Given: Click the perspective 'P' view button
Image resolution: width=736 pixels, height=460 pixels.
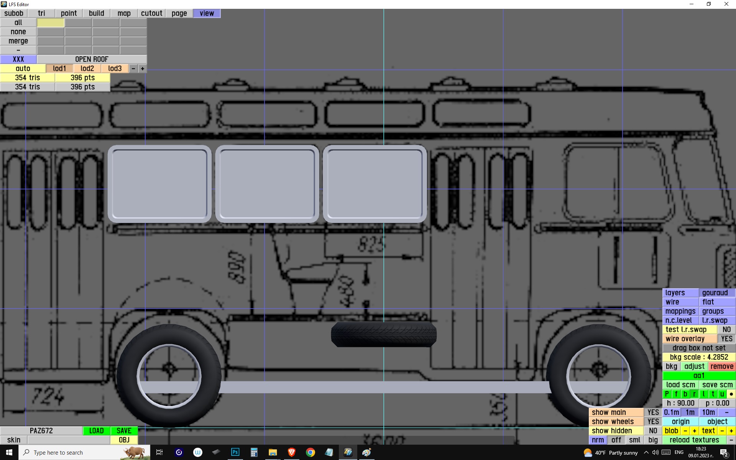Looking at the screenshot, I should pos(667,394).
